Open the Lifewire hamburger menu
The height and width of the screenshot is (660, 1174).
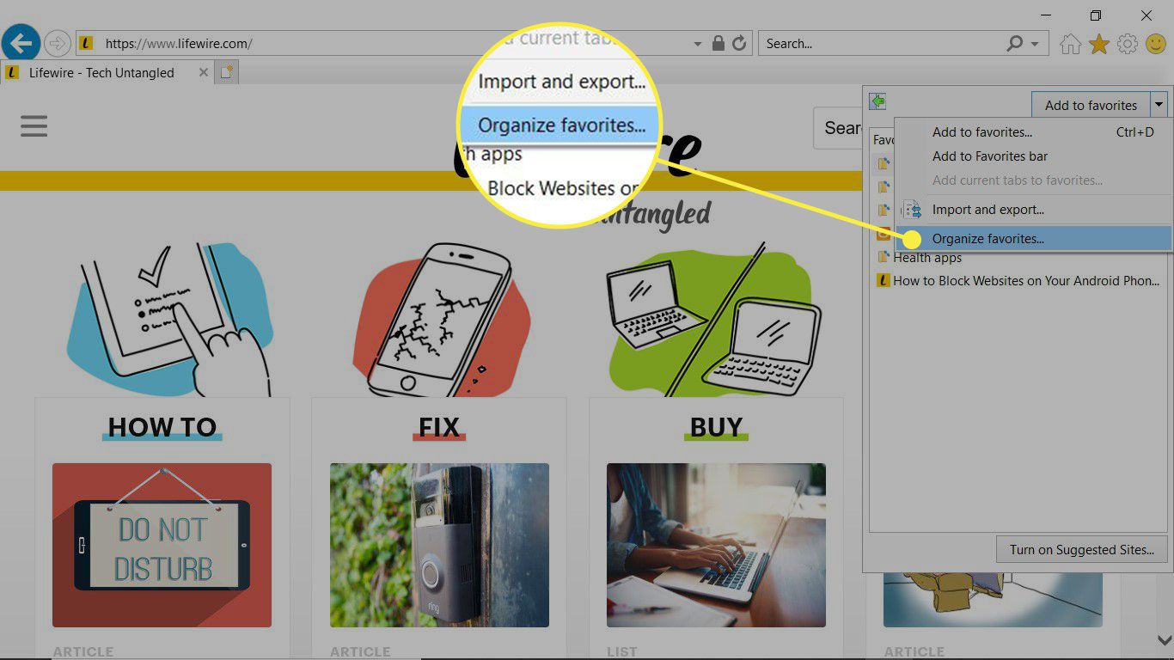click(x=34, y=126)
